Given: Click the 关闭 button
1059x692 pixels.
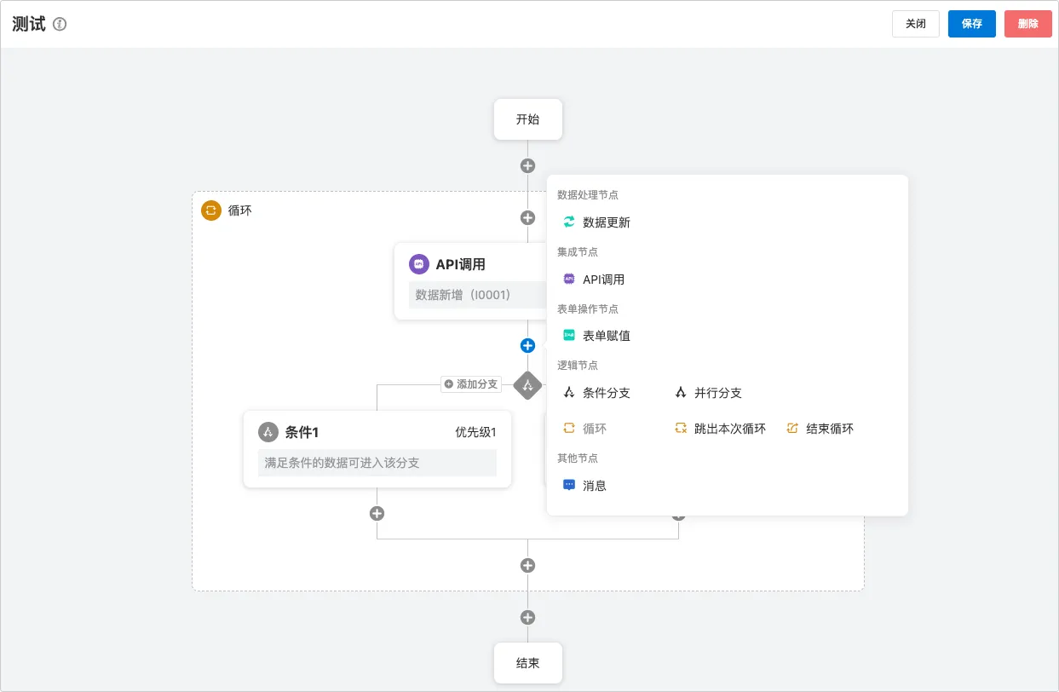Looking at the screenshot, I should coord(916,24).
